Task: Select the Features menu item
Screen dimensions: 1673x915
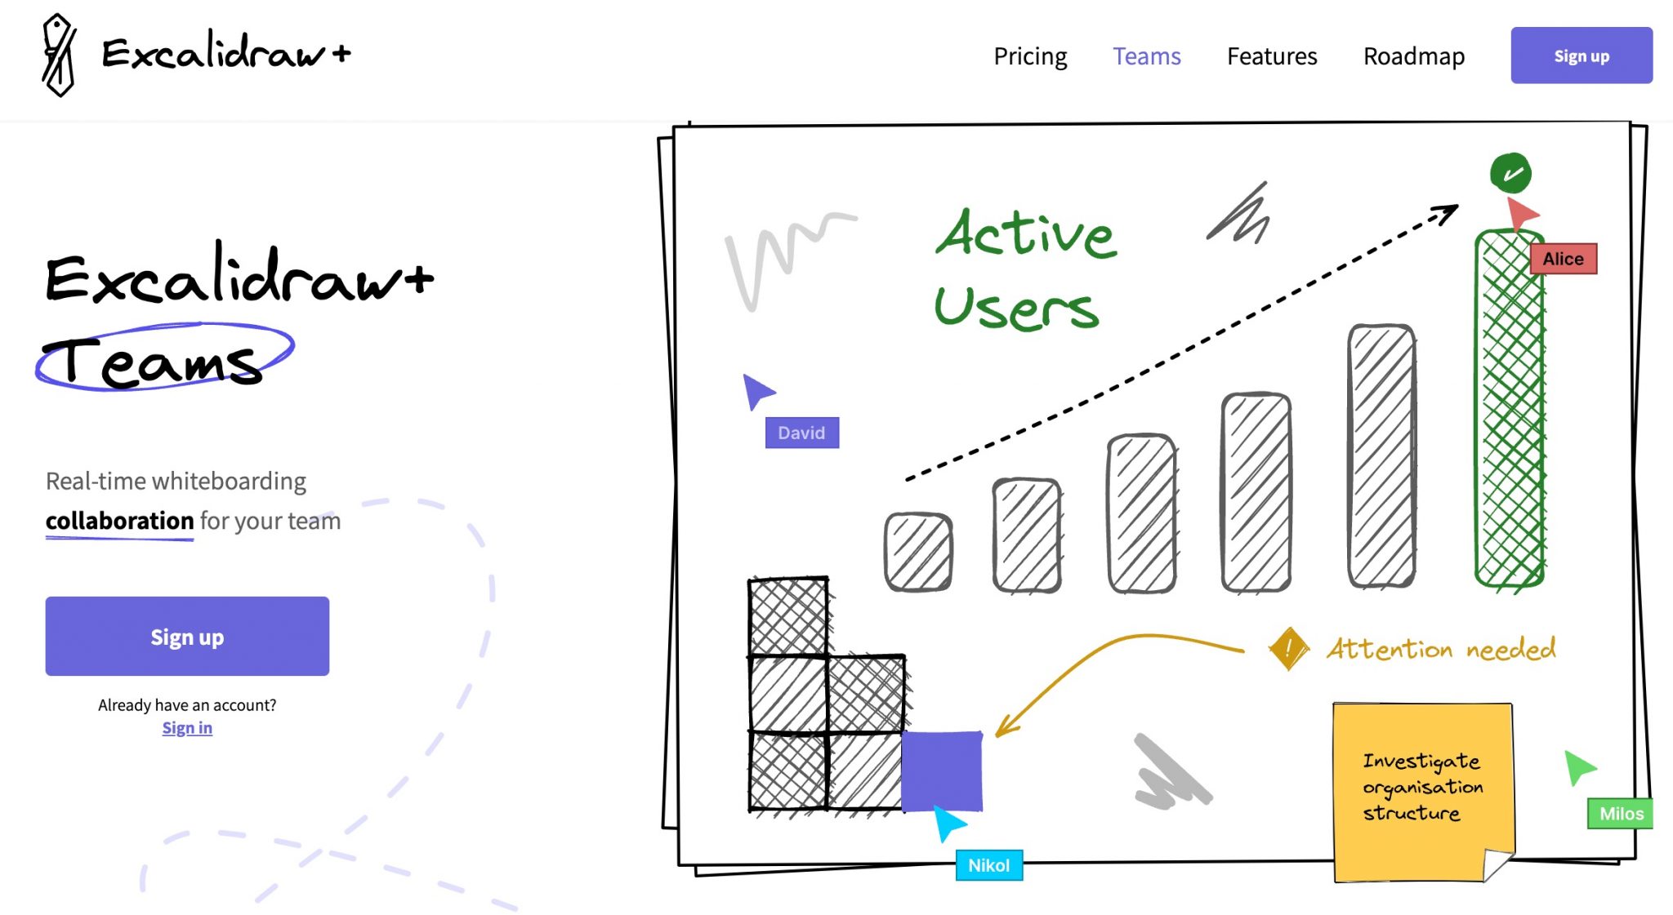Action: [1272, 54]
